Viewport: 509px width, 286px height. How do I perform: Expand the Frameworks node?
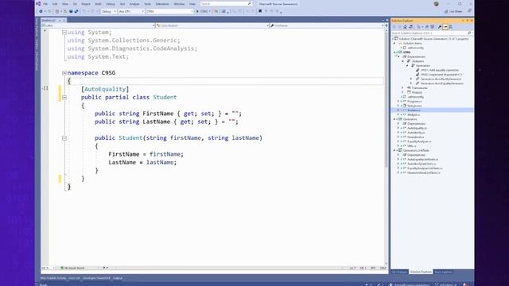point(403,88)
